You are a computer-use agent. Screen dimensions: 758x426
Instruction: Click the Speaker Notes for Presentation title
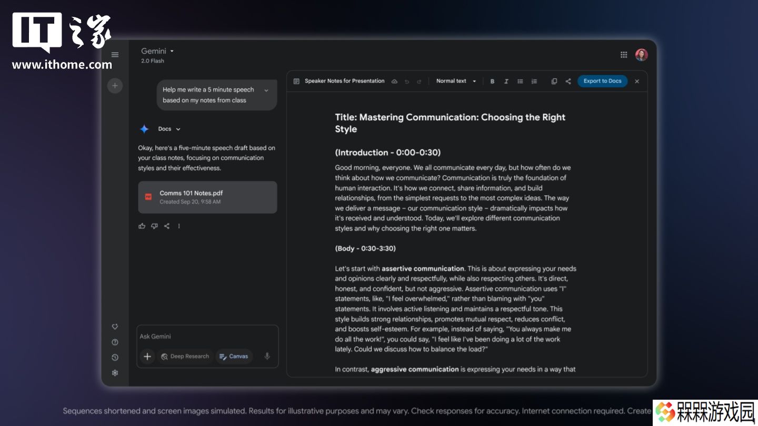345,81
